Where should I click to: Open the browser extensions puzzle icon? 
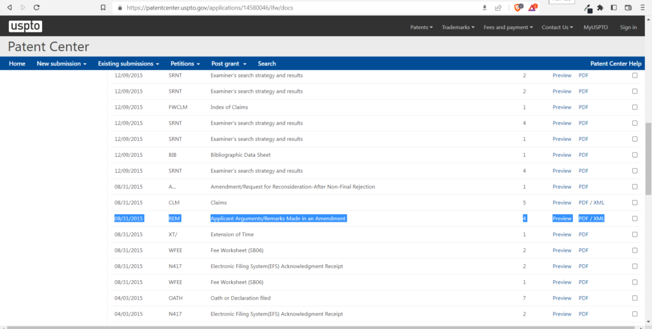tap(600, 8)
